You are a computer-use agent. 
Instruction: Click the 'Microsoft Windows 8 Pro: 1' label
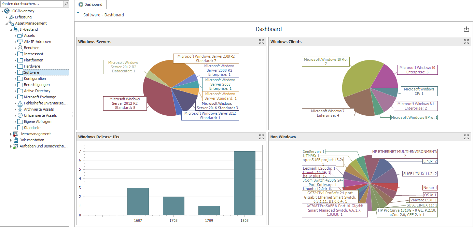click(x=414, y=117)
